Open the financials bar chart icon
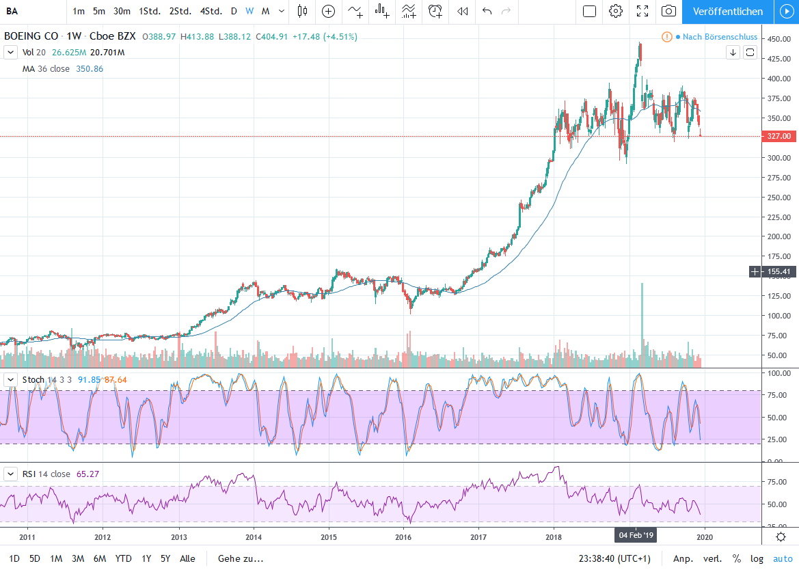Screen dimensions: 799x570 point(382,11)
